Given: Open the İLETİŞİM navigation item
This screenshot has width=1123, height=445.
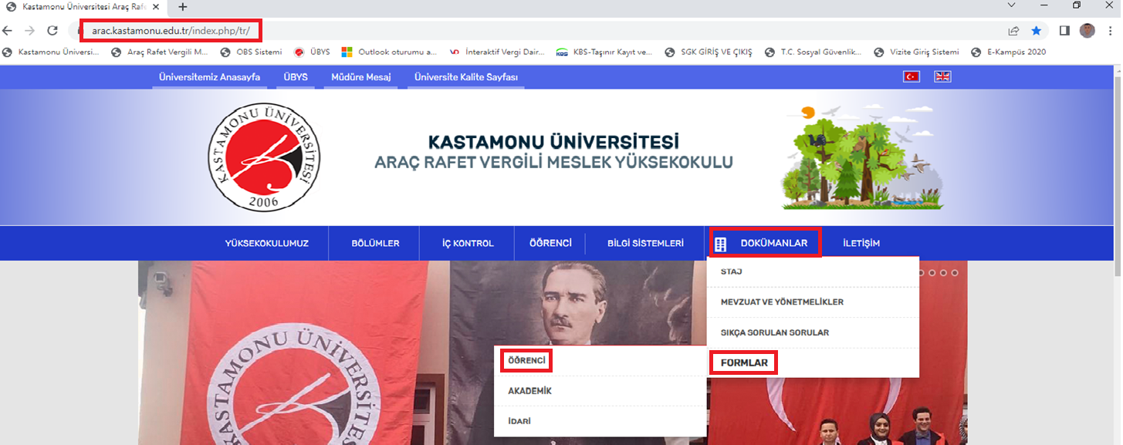Looking at the screenshot, I should click(861, 244).
